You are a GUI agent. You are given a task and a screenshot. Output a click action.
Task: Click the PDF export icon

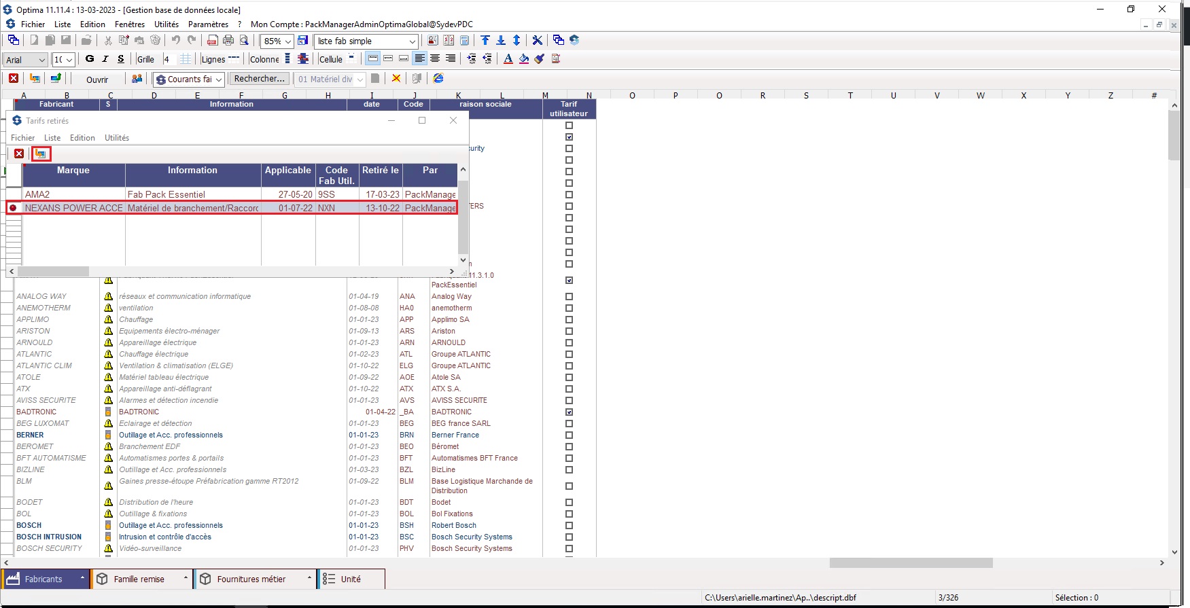click(x=213, y=41)
